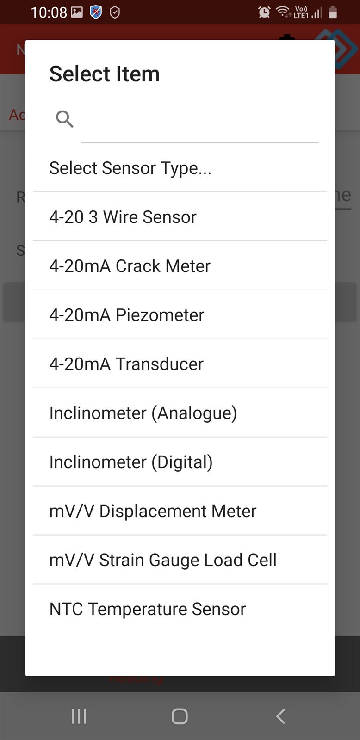Tap the Android home button icon
This screenshot has height=740, width=360.
pyautogui.click(x=180, y=716)
